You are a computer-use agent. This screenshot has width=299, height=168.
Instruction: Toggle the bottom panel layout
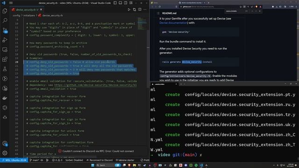(121, 3)
